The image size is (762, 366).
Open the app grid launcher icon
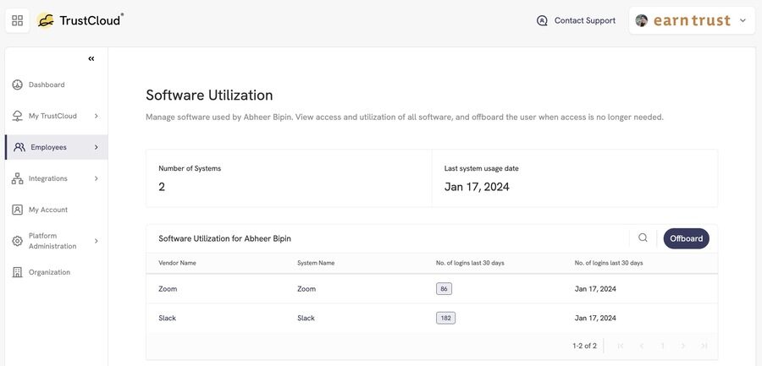click(x=18, y=20)
